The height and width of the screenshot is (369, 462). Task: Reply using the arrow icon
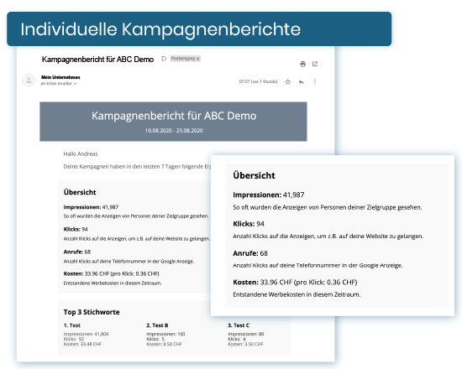(301, 82)
